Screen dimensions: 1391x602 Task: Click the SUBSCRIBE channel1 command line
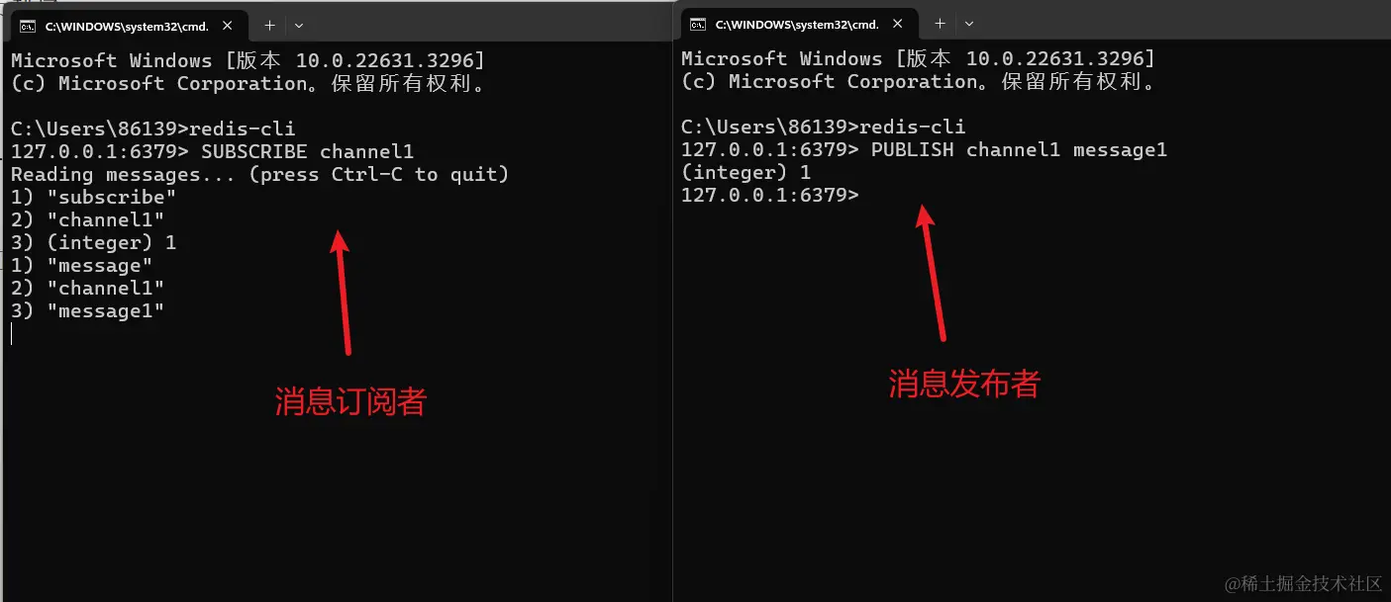(x=212, y=152)
